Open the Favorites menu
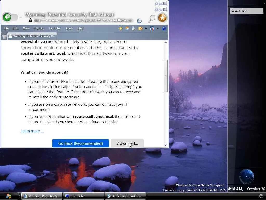Screen dimensions: 266x200 click(x=55, y=28)
